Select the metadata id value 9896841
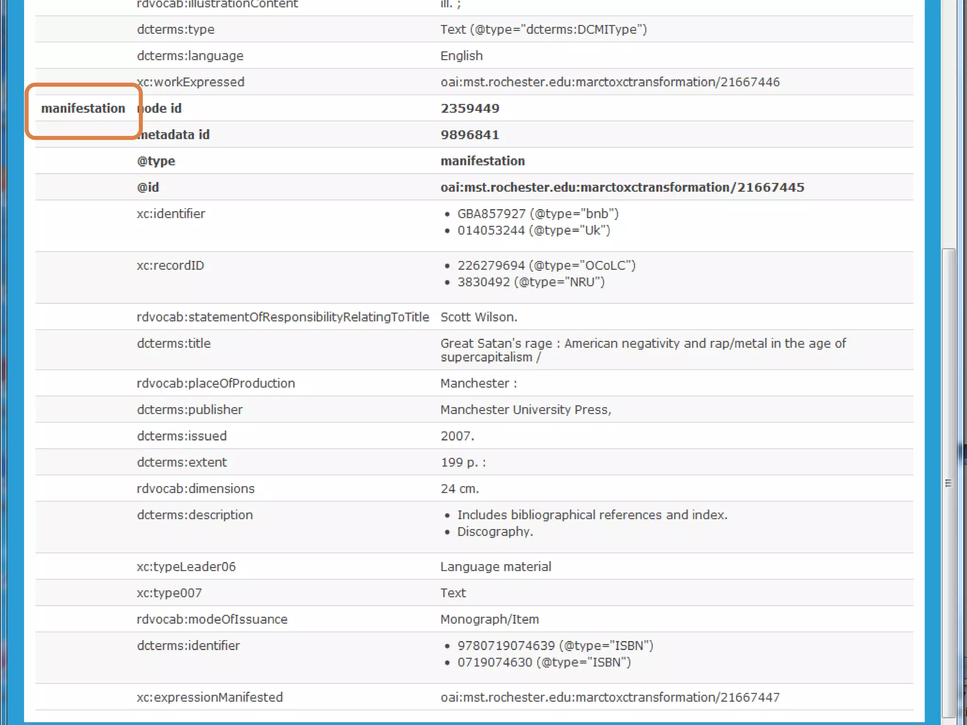This screenshot has width=967, height=725. click(470, 135)
